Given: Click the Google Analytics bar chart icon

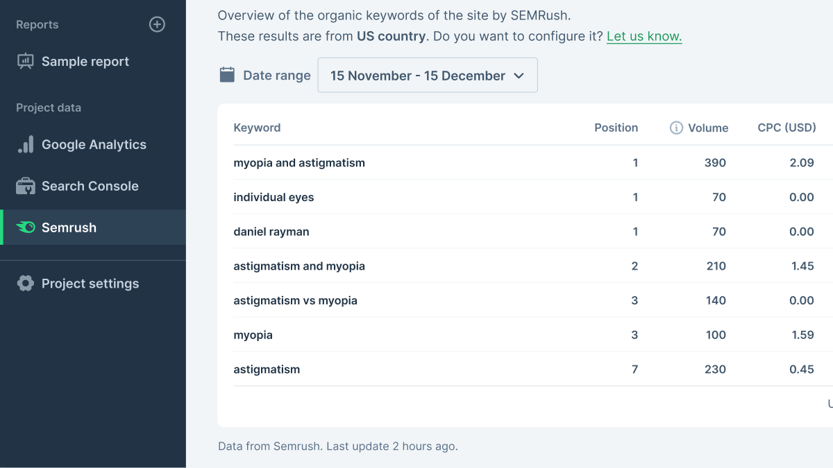Looking at the screenshot, I should (x=26, y=144).
